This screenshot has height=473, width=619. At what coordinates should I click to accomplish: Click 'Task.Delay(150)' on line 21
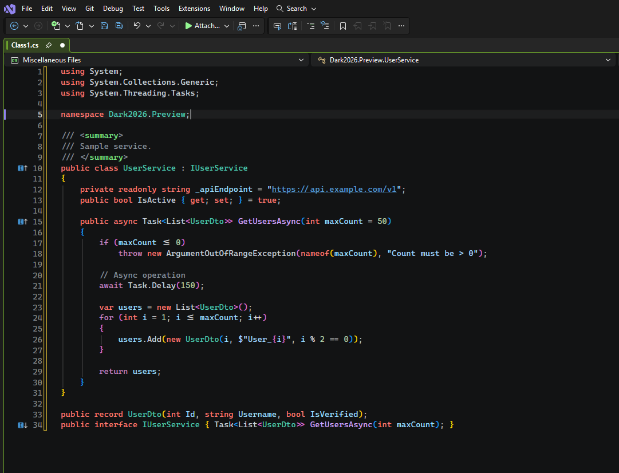point(163,285)
